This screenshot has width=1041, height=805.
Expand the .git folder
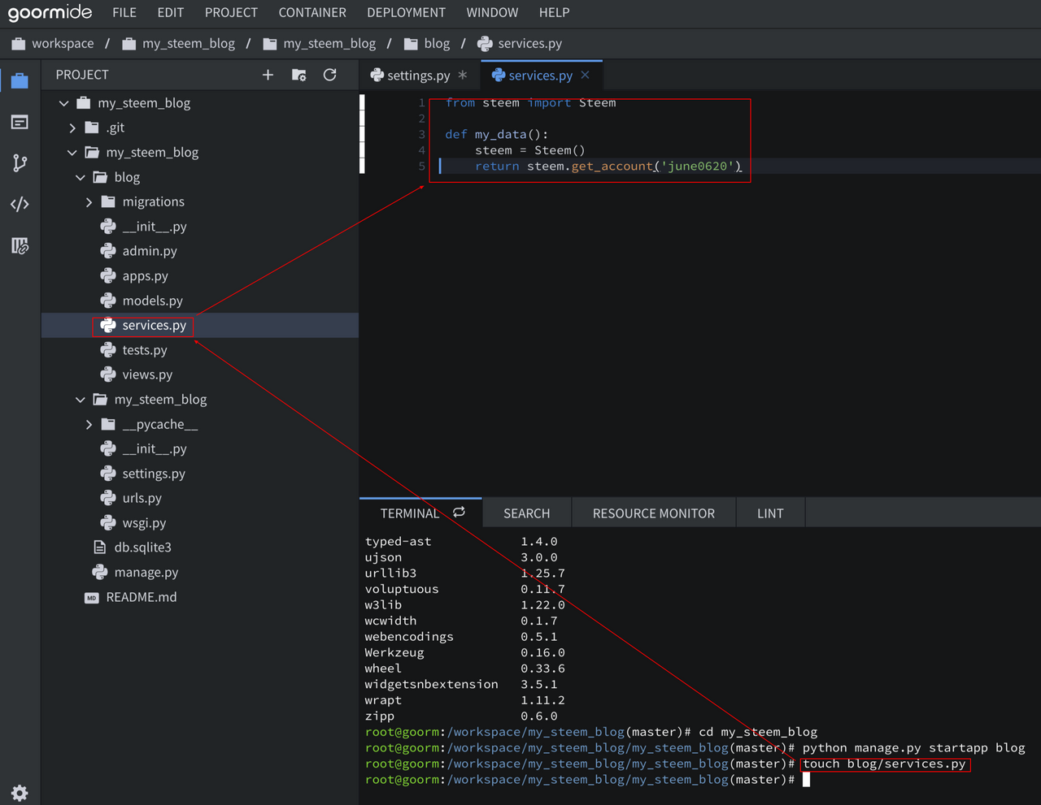tap(72, 128)
